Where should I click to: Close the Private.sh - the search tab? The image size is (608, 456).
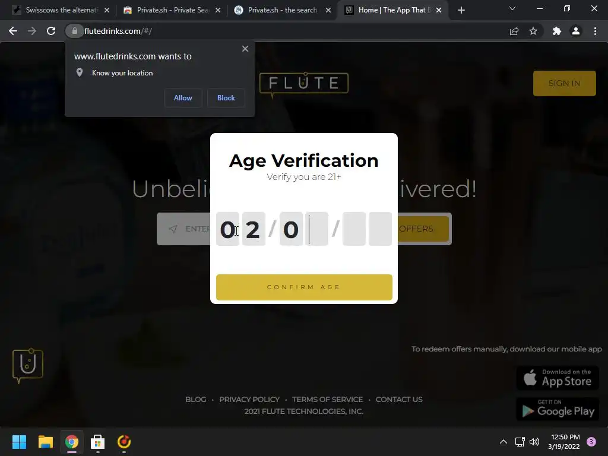[x=328, y=10]
